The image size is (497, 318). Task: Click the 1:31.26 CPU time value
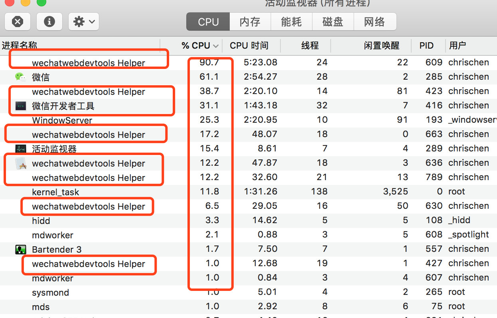261,191
